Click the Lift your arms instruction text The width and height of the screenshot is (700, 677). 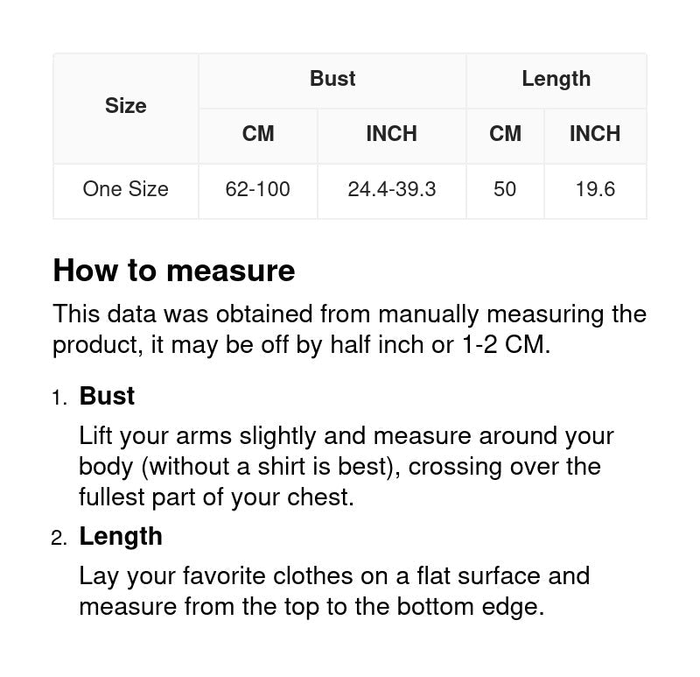(x=346, y=467)
